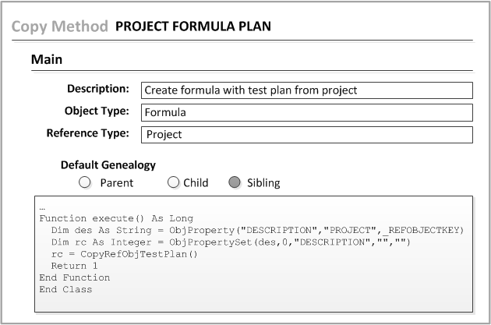Click the Function execute() As Long code line

pos(116,218)
